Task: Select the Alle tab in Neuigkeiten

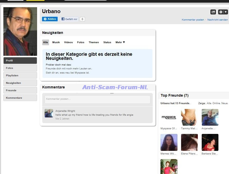Action: [x=46, y=42]
